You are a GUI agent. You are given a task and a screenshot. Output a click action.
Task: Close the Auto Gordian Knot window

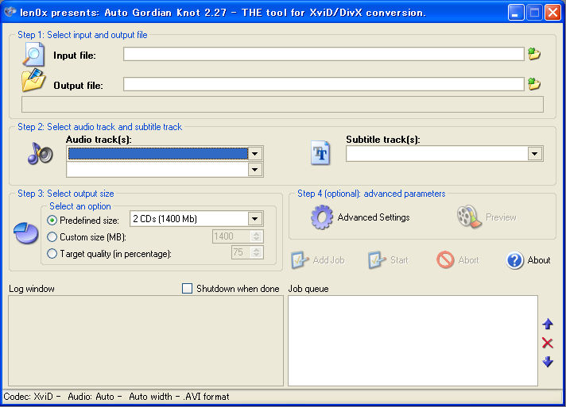552,13
